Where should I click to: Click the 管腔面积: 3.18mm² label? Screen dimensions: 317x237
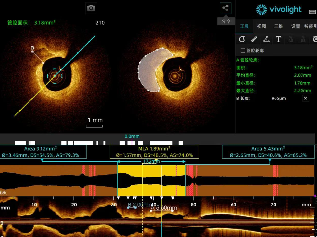(x=32, y=22)
